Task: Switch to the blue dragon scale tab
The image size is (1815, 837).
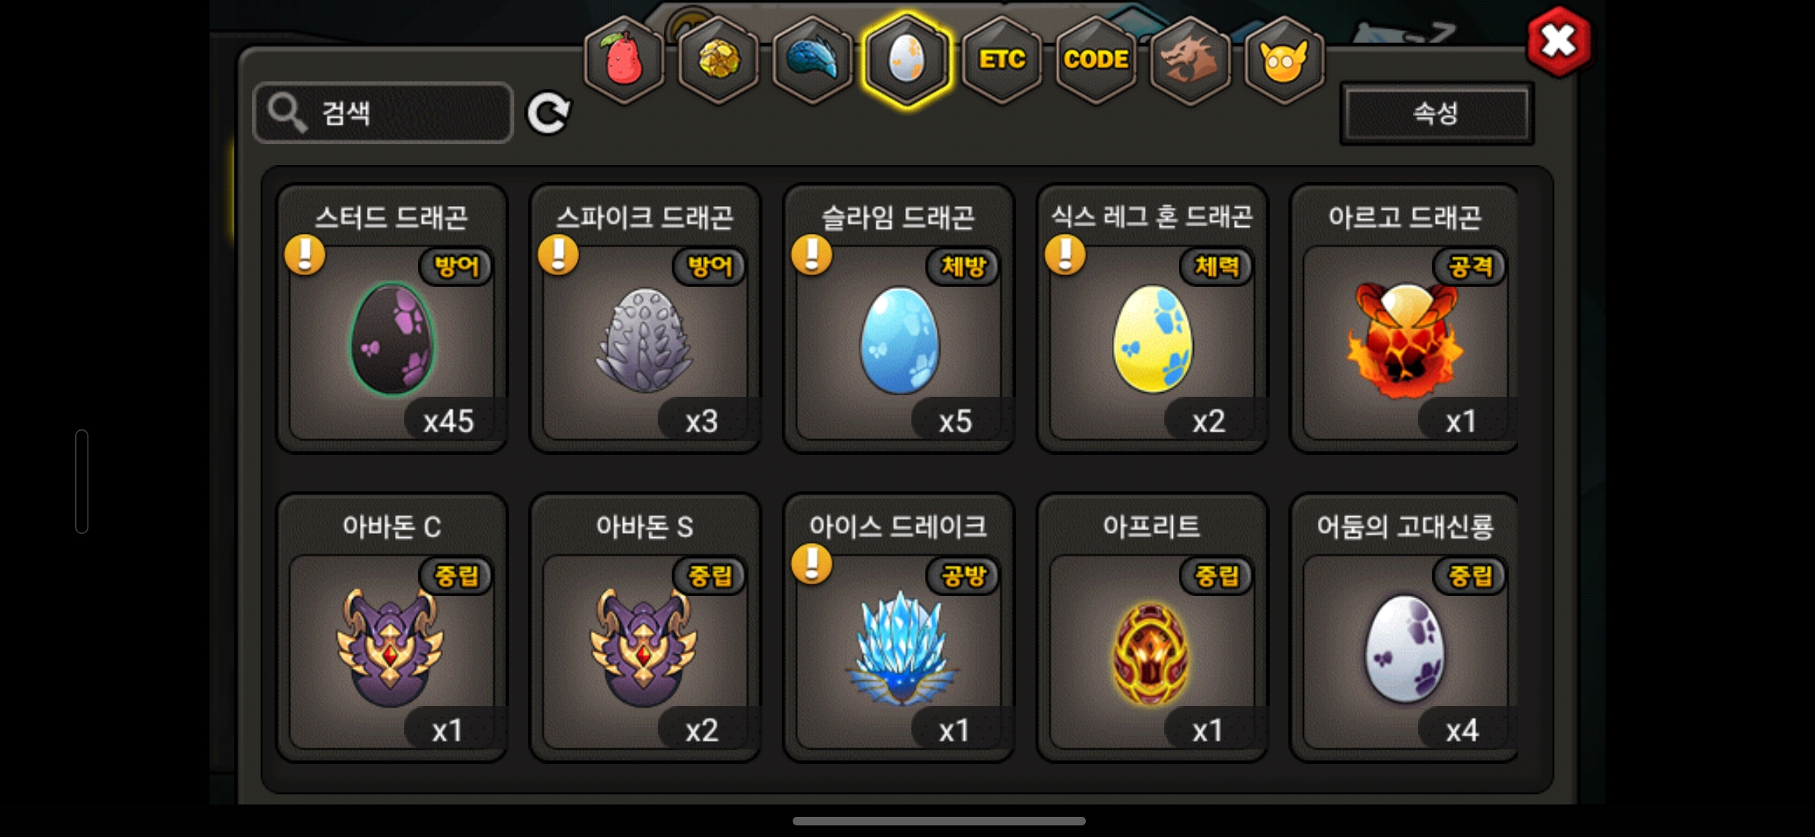Action: click(x=813, y=60)
